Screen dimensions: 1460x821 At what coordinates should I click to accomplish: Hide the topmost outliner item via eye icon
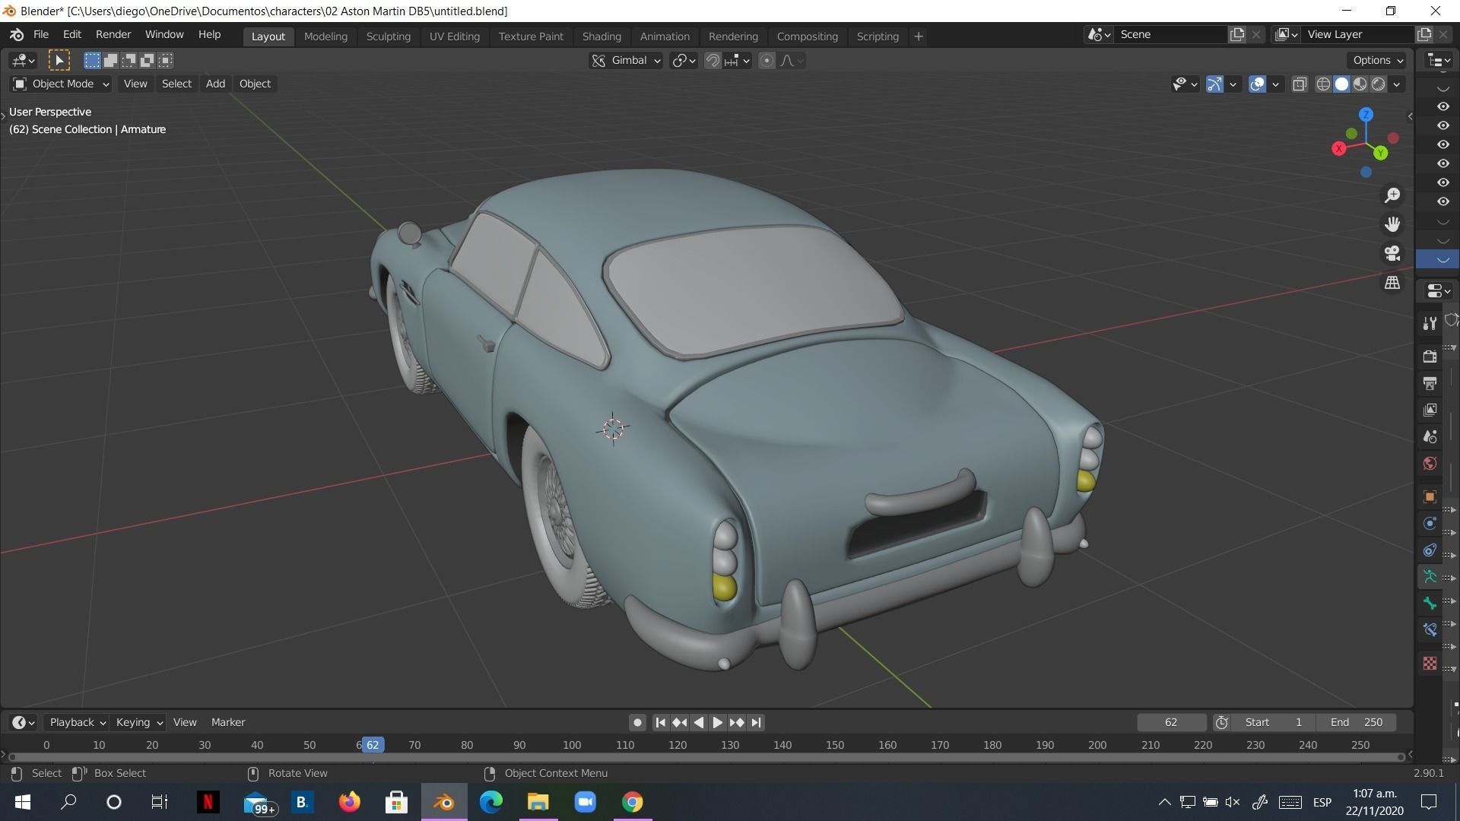pos(1443,106)
